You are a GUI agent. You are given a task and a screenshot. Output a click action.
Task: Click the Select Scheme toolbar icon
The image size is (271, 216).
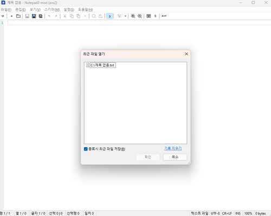coord(149,16)
